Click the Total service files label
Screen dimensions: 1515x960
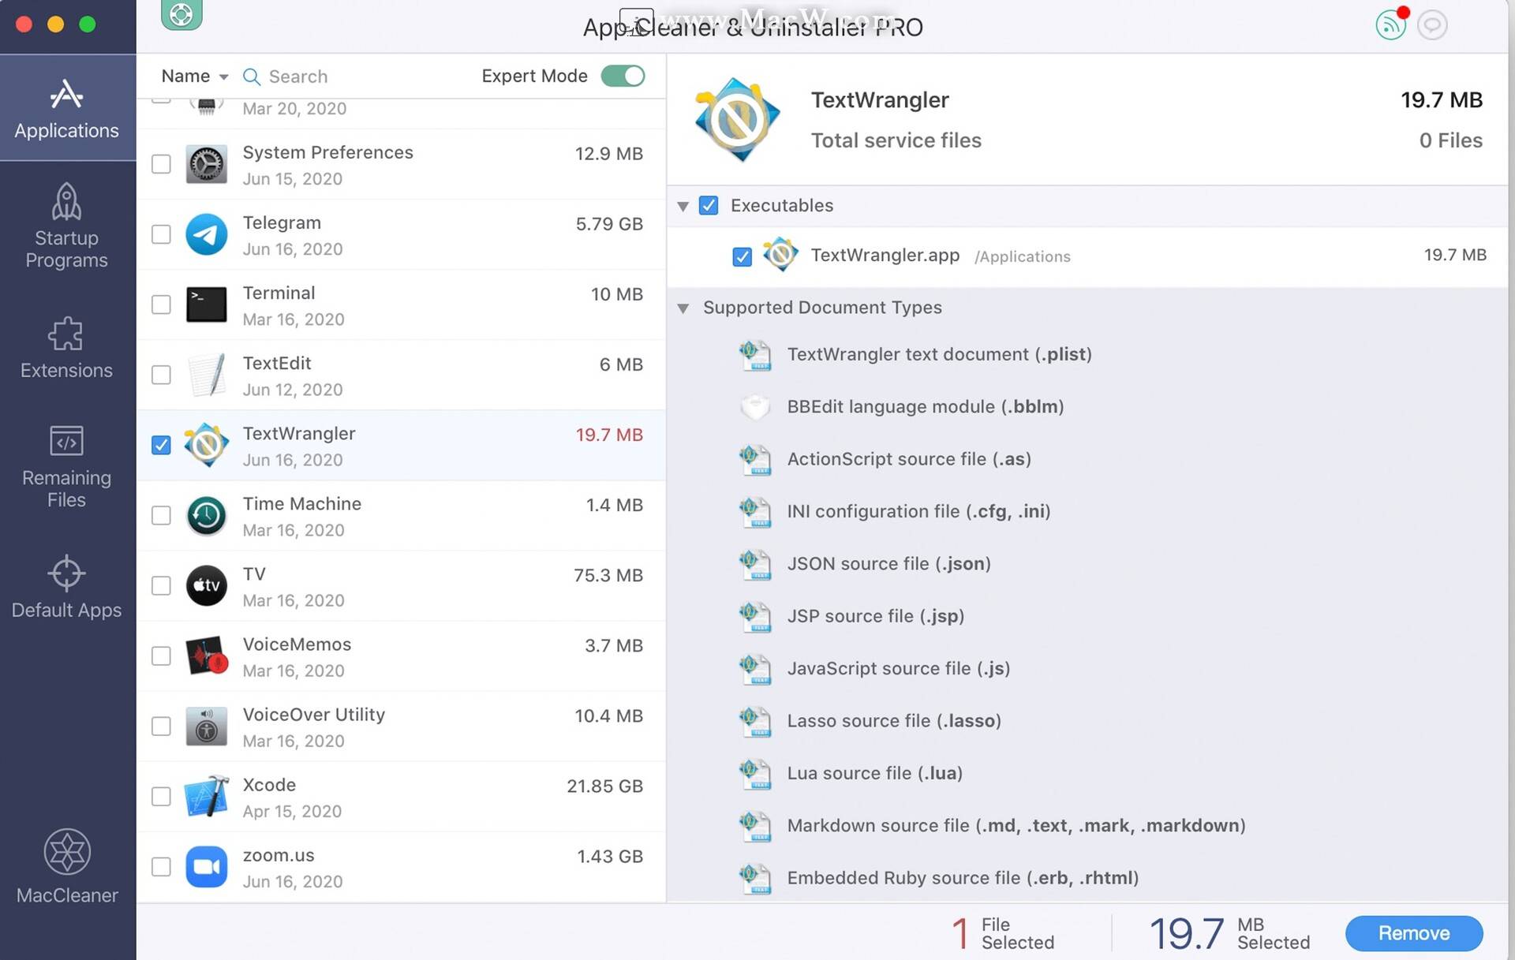(896, 140)
